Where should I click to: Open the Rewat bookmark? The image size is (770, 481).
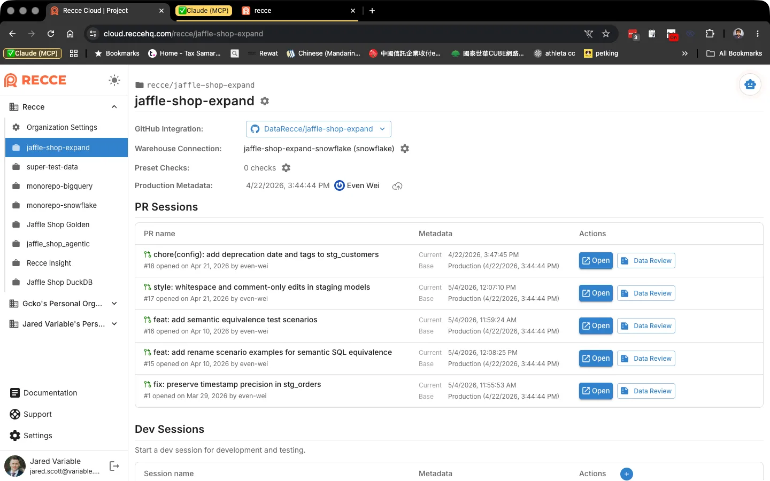click(x=263, y=53)
